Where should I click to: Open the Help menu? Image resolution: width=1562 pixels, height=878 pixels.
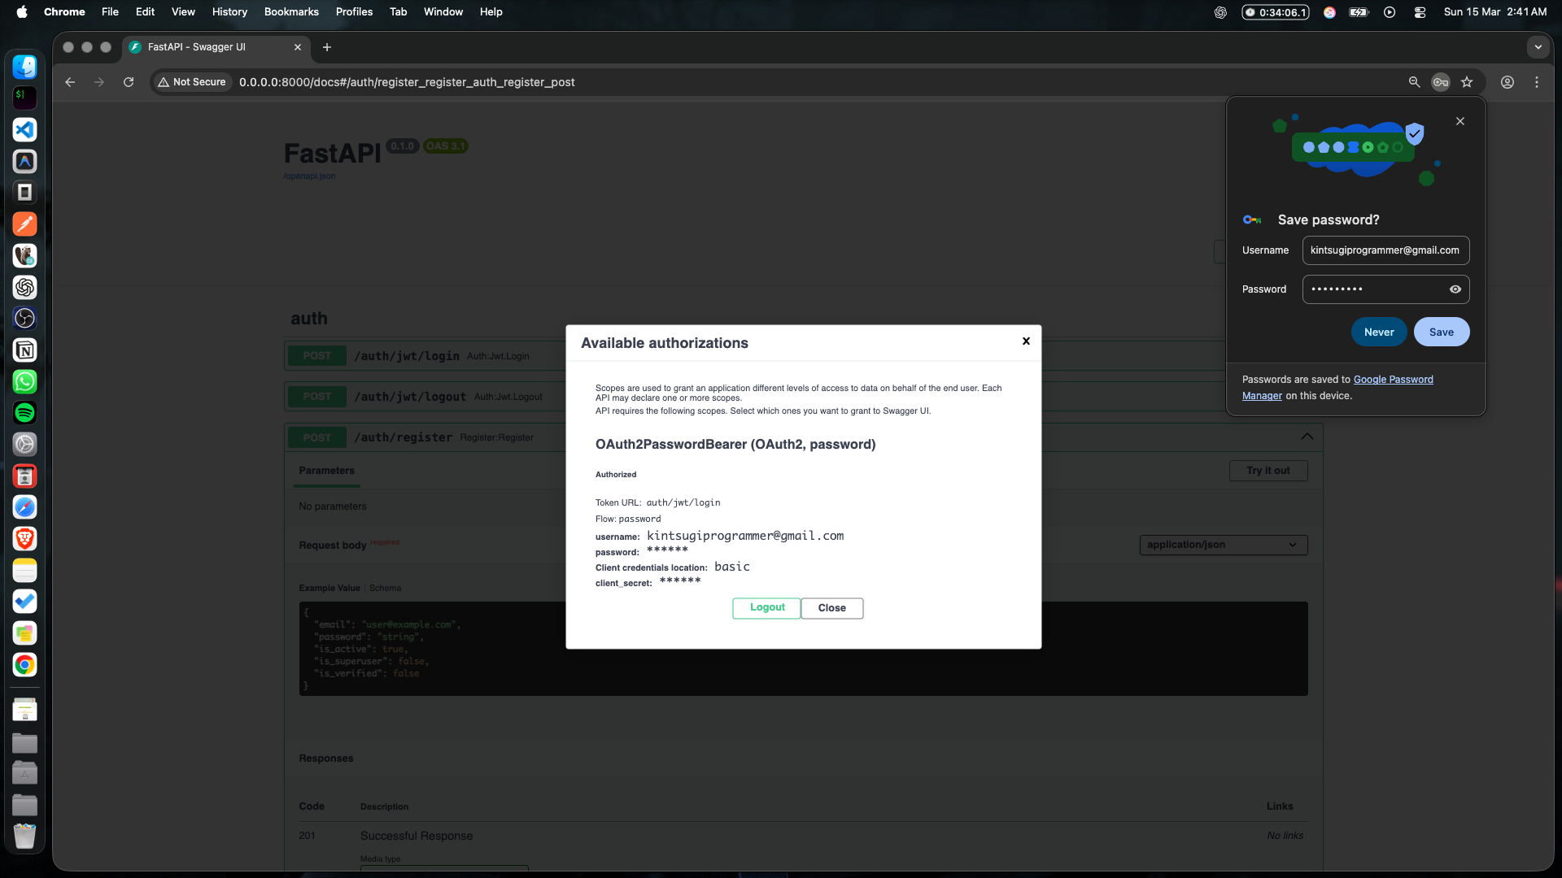[x=491, y=12]
